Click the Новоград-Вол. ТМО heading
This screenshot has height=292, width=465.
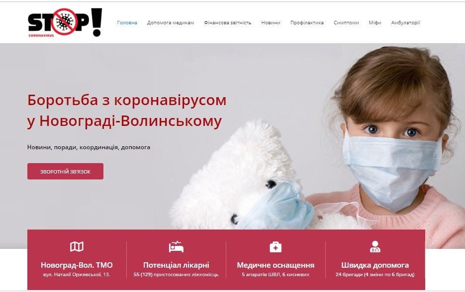tap(77, 265)
